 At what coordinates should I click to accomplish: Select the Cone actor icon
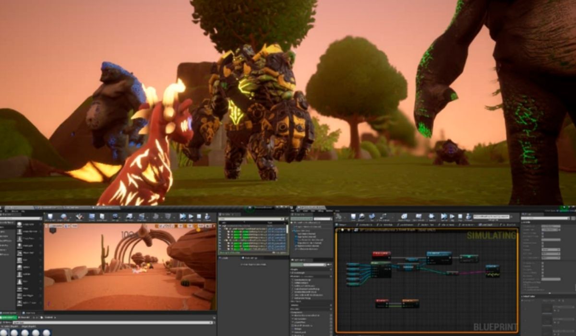(19, 281)
